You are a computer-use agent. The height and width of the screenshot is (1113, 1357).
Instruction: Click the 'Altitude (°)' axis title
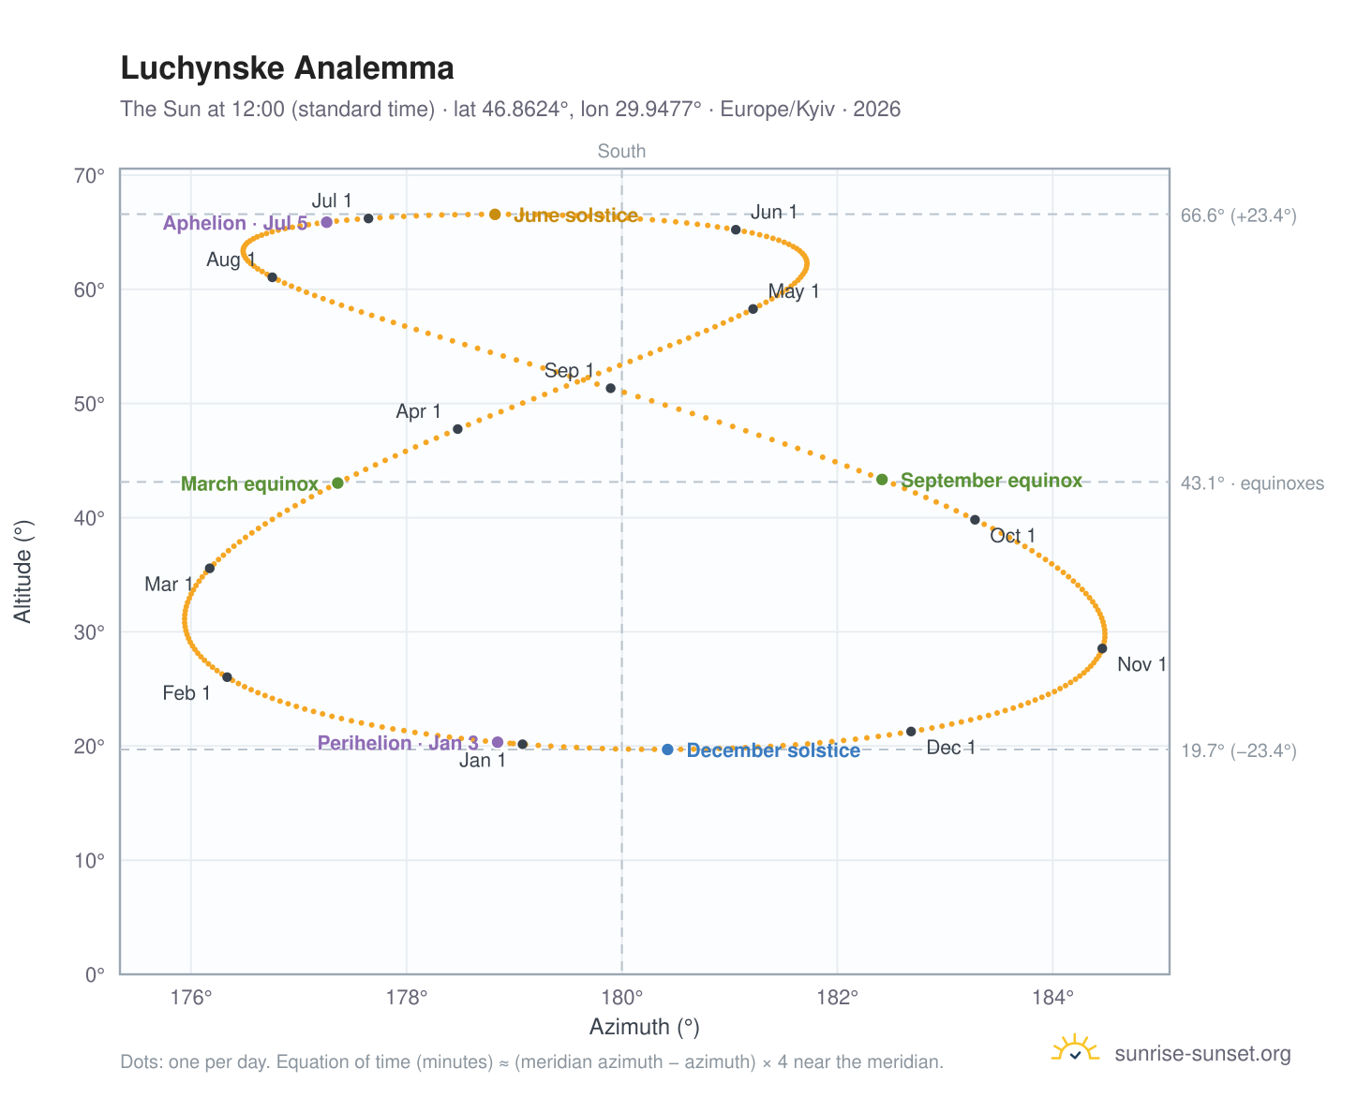23,571
